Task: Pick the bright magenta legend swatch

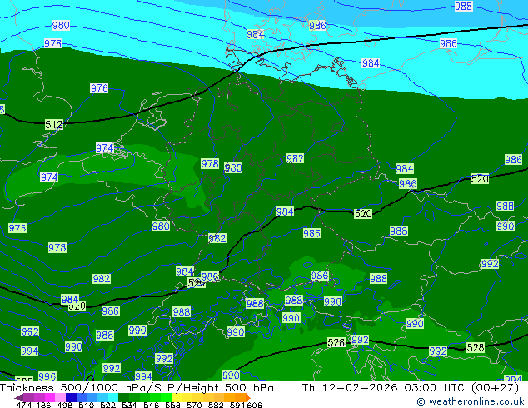Action: (49, 397)
